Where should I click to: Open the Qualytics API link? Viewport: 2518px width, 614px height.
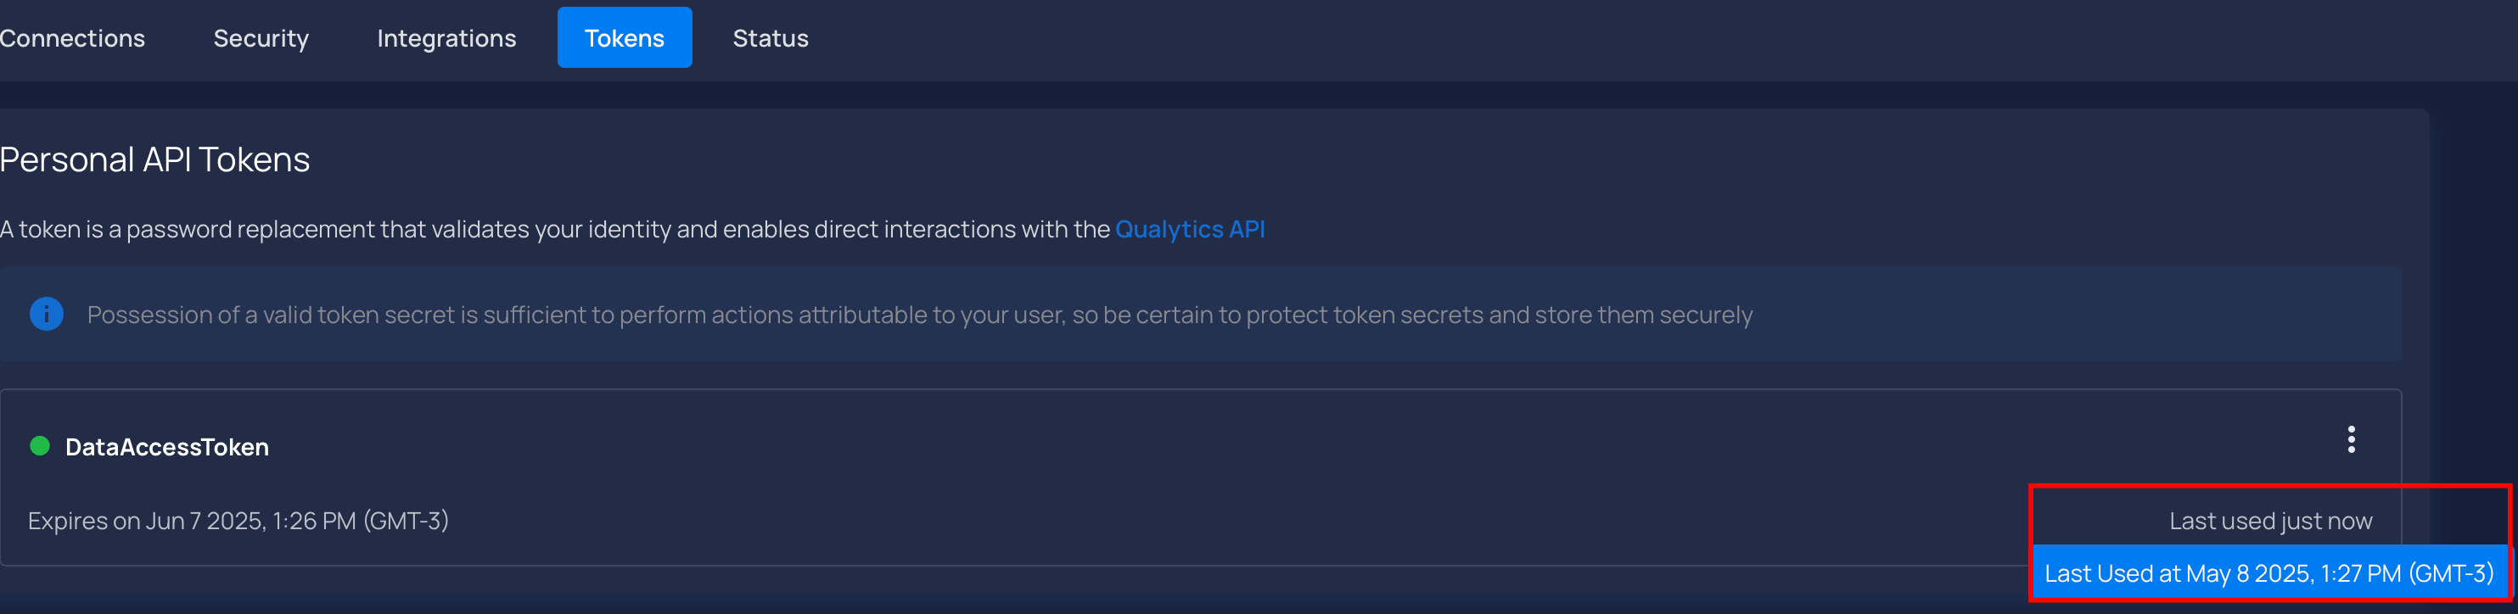(1190, 229)
